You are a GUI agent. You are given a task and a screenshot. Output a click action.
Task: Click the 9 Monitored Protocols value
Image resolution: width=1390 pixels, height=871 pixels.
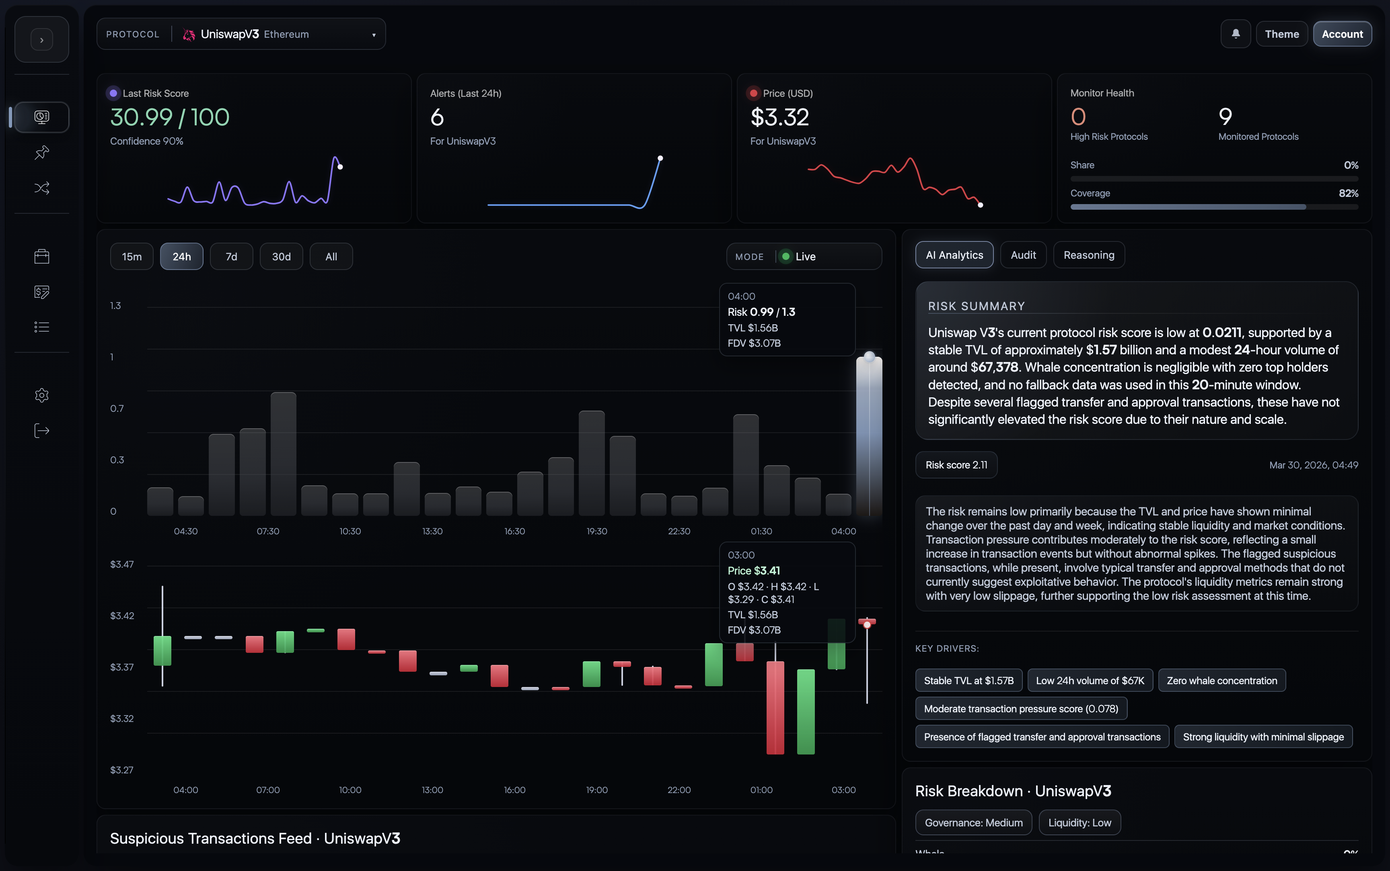[x=1225, y=117]
